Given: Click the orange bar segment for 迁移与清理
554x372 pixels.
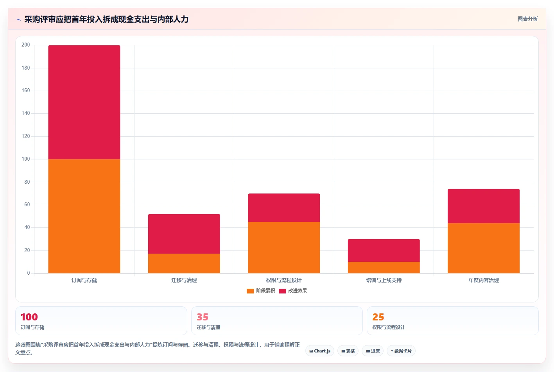Looking at the screenshot, I should tap(184, 263).
